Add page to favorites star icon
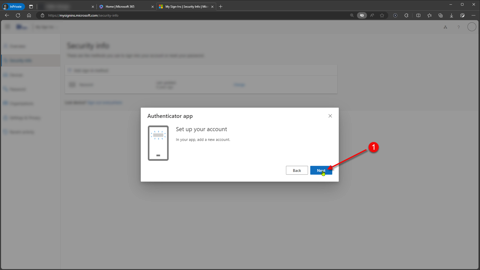The height and width of the screenshot is (270, 480). coord(382,15)
